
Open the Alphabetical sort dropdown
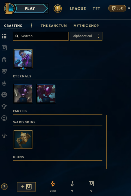click(x=86, y=36)
